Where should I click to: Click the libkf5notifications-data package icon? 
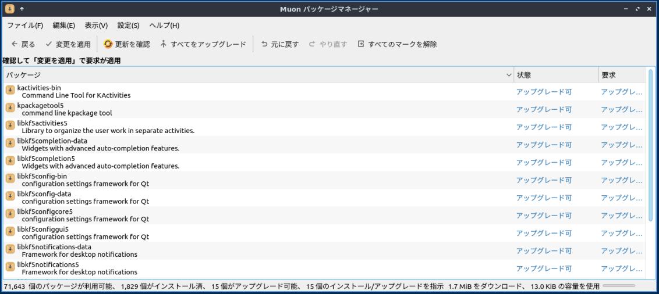(10, 249)
